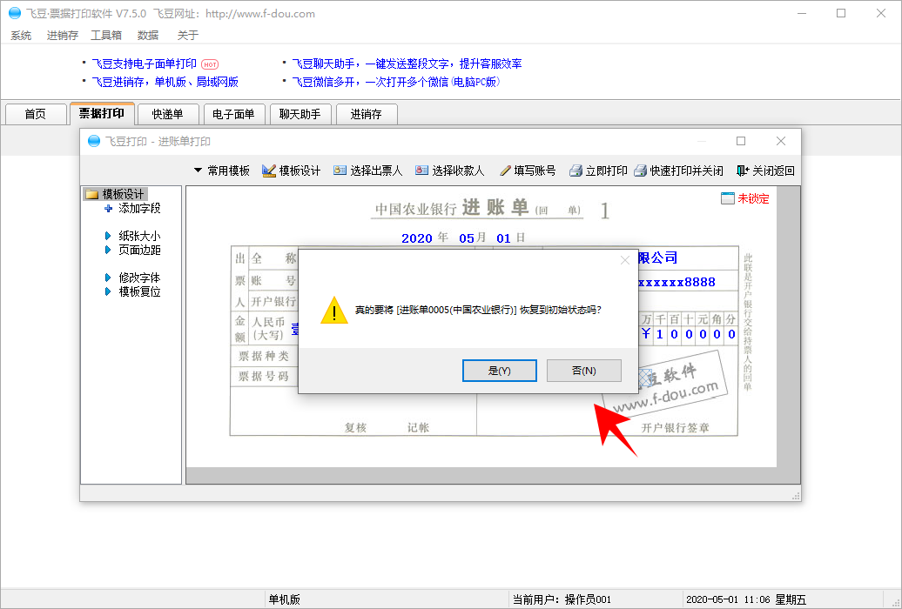Click the 快速打印并关闭 toolbar label
This screenshot has height=609, width=902.
point(687,171)
